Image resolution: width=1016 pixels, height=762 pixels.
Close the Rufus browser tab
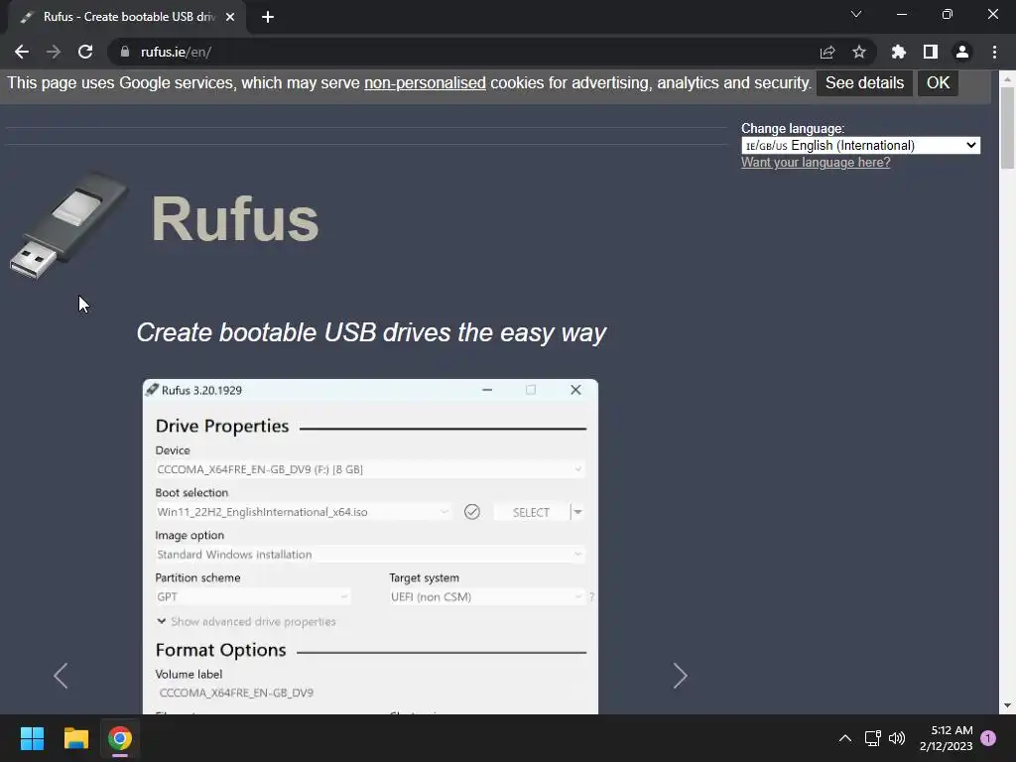click(230, 17)
